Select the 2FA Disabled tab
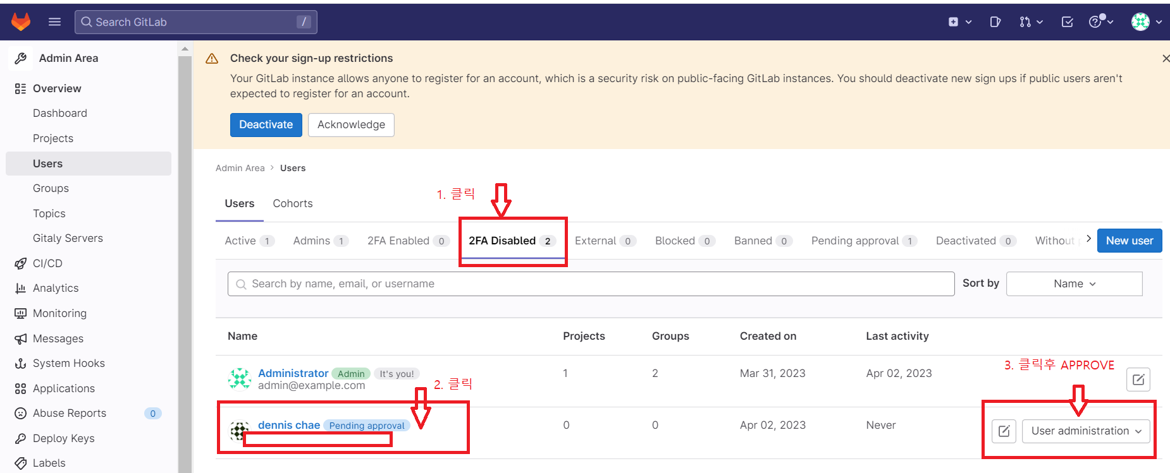The height and width of the screenshot is (473, 1170). coord(512,241)
